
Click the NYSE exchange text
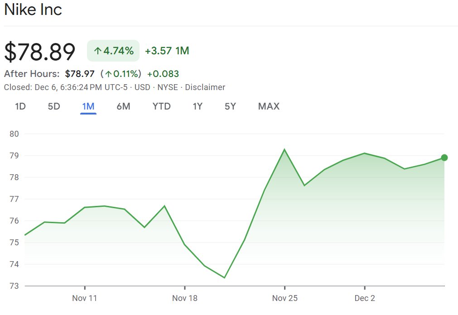[168, 87]
